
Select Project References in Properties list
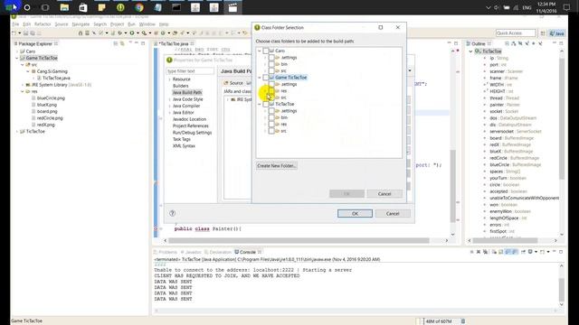click(x=191, y=125)
